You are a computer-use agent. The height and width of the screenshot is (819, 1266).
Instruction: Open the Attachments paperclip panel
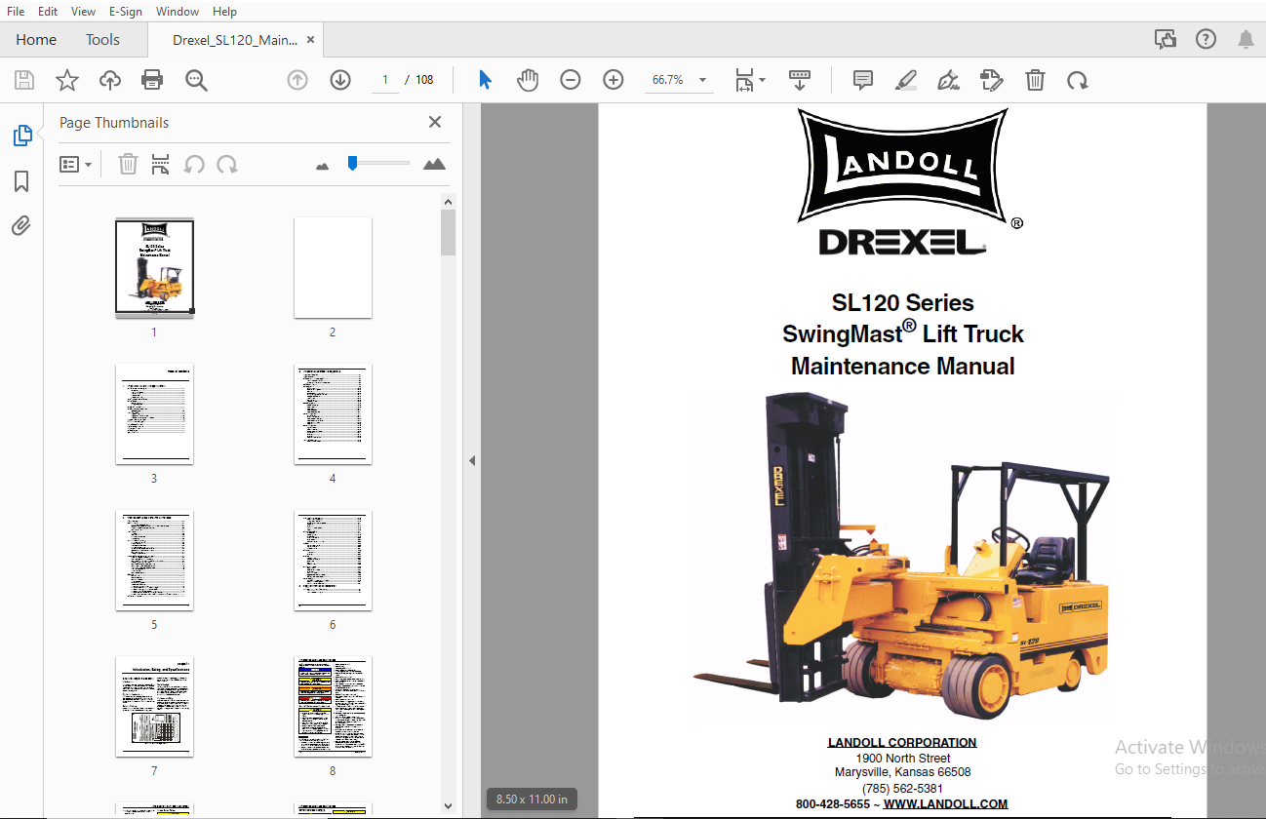pos(21,226)
